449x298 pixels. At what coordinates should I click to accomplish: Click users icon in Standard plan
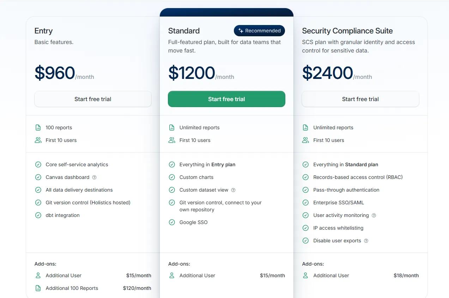click(x=172, y=140)
